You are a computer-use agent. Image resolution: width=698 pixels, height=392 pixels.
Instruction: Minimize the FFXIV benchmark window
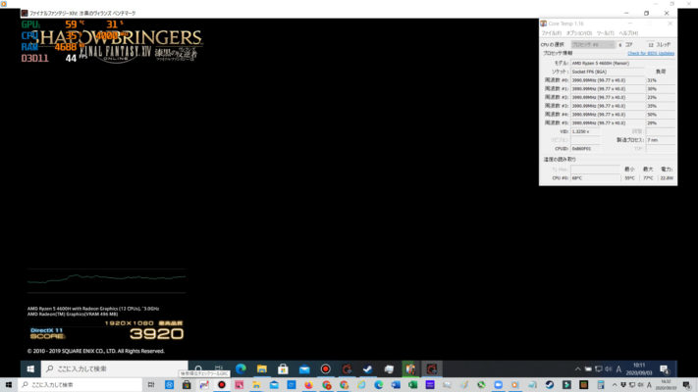[626, 13]
